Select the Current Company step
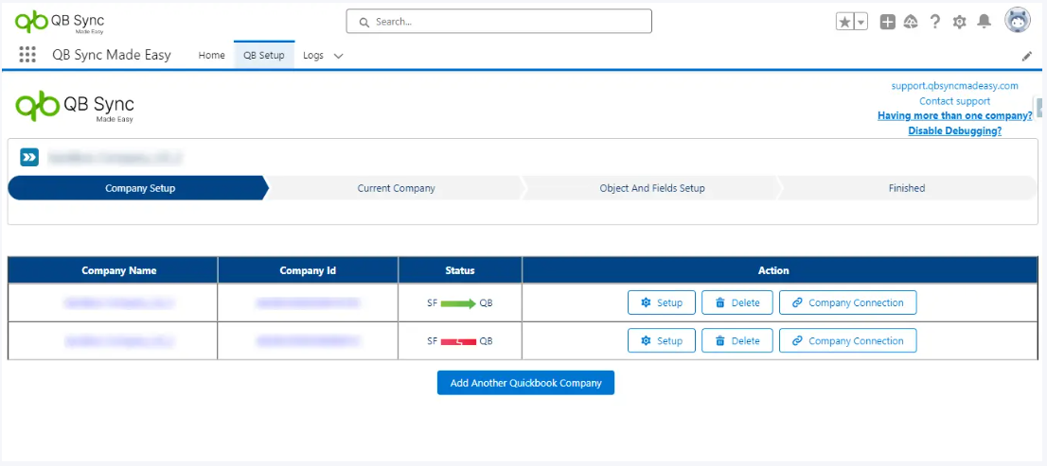This screenshot has width=1047, height=466. coord(396,188)
